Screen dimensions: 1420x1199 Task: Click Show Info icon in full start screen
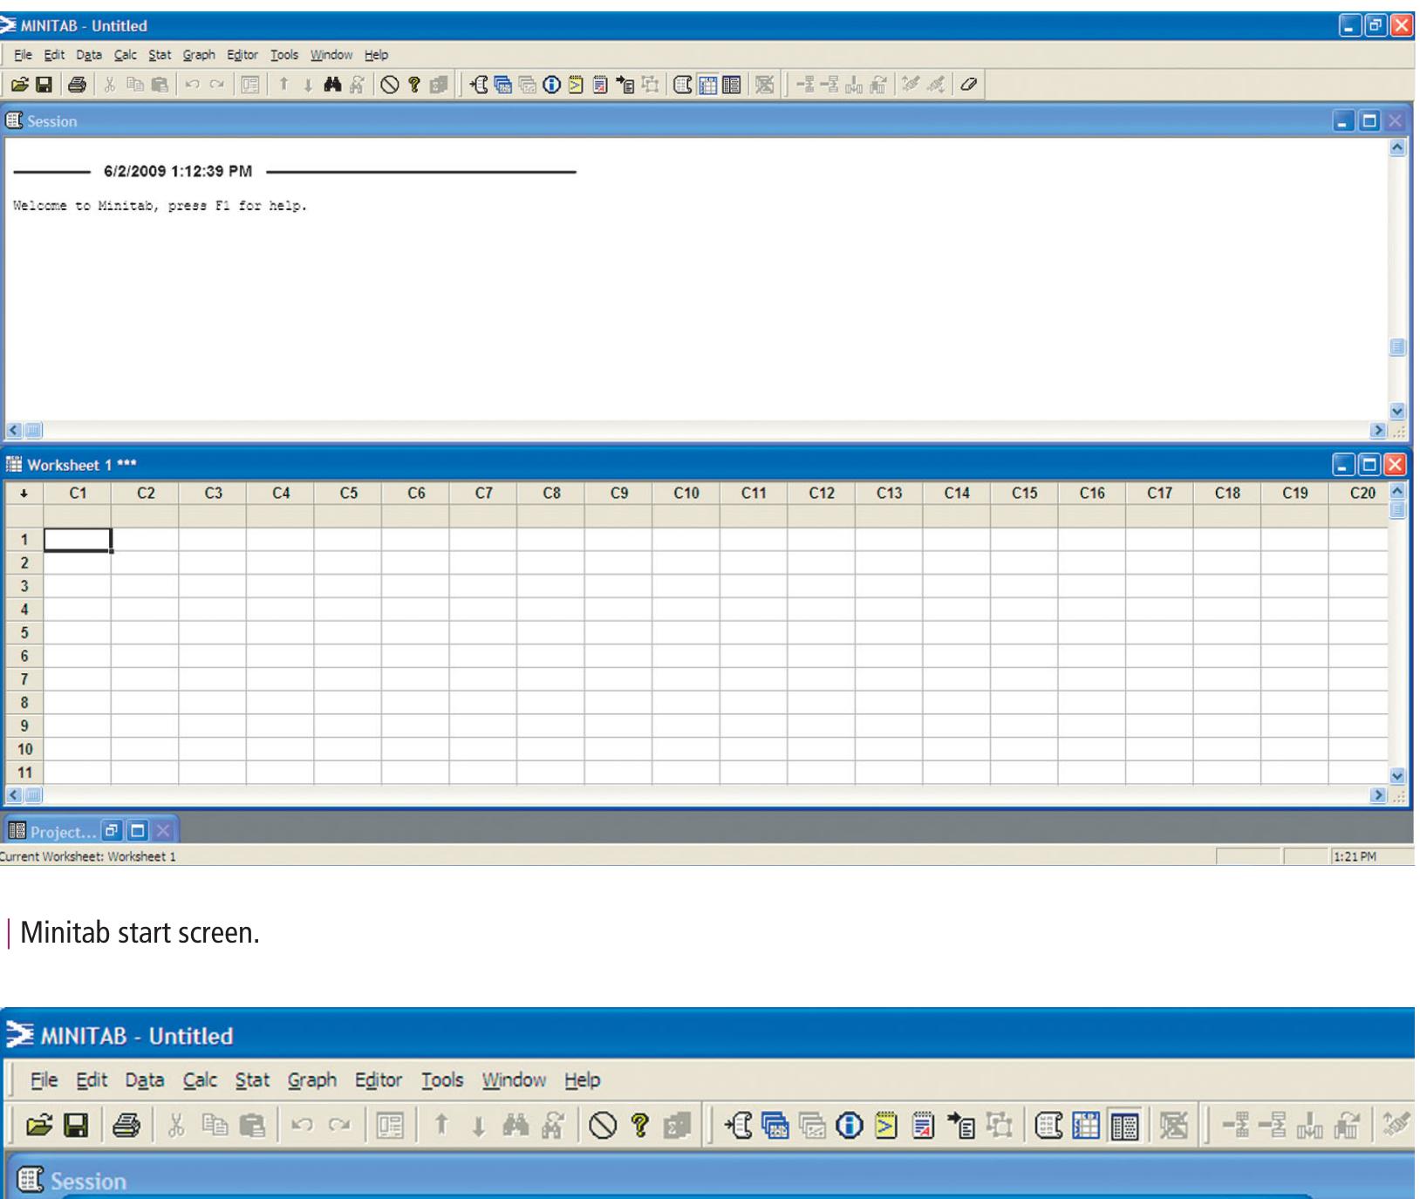tap(551, 85)
